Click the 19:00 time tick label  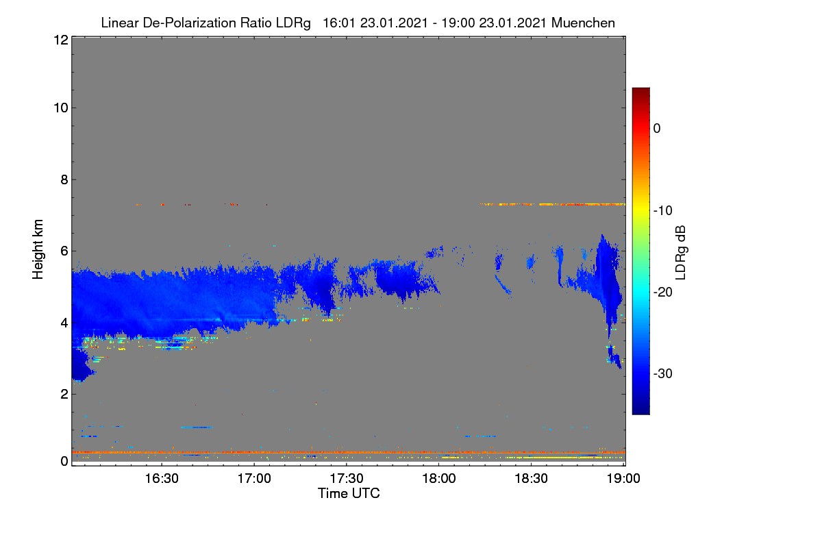[x=623, y=477]
